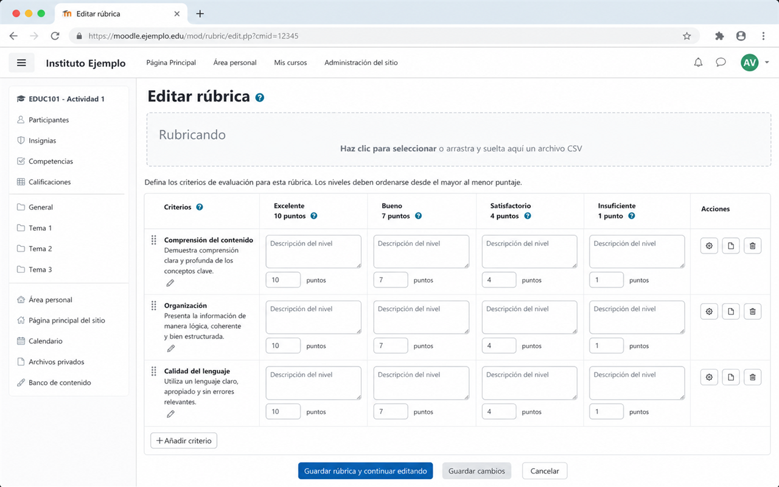The image size is (779, 487).
Task: Click Excelente description box for Comprensión del contenido
Action: click(313, 251)
